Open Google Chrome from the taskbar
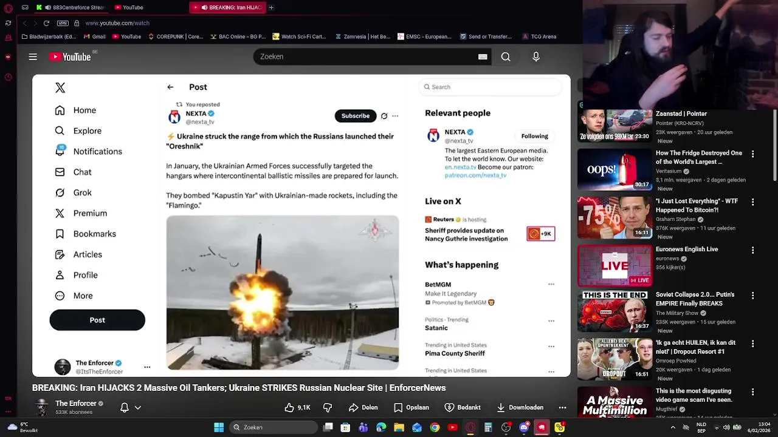Viewport: 778px width, 437px height. (x=435, y=427)
